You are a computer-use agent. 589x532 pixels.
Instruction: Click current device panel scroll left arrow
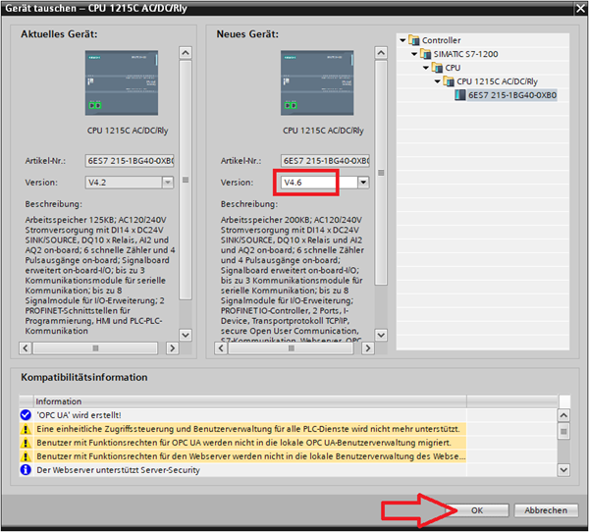click(26, 347)
